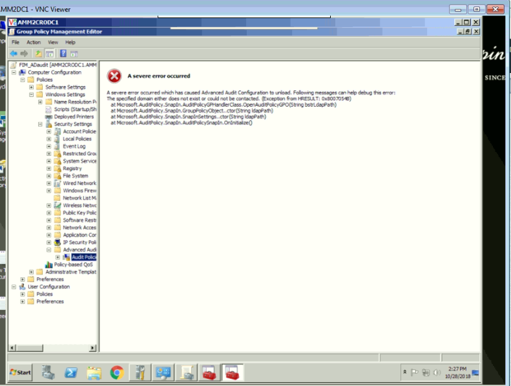Select the FIM_ADaudit root policy node
Image resolution: width=511 pixels, height=386 pixels.
[57, 65]
